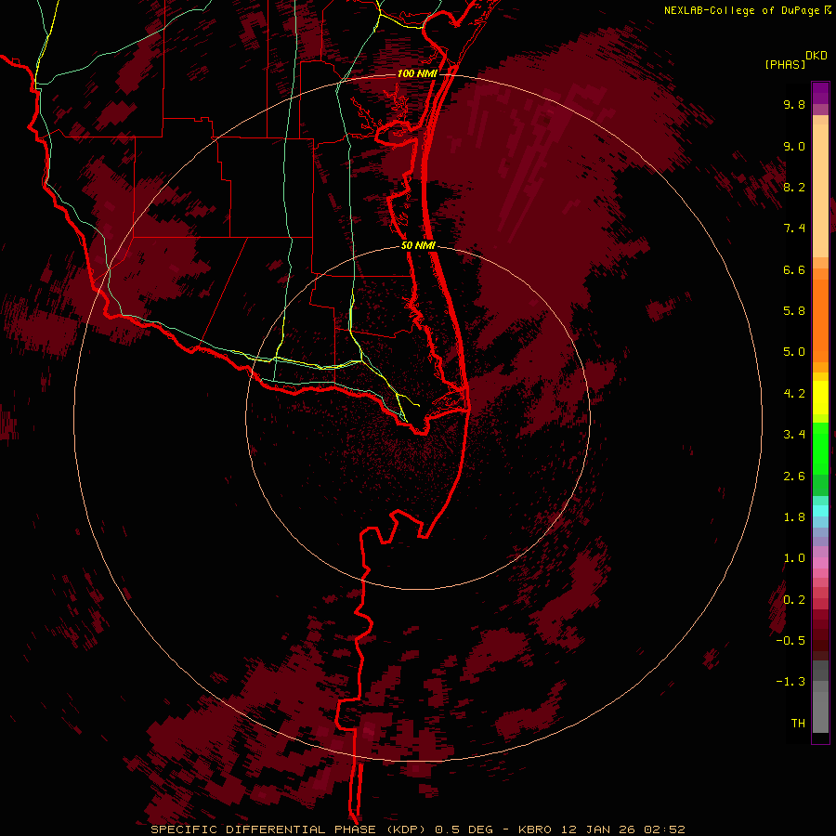Click the -0.5 scale value
Image resolution: width=836 pixels, height=836 pixels.
pos(790,641)
